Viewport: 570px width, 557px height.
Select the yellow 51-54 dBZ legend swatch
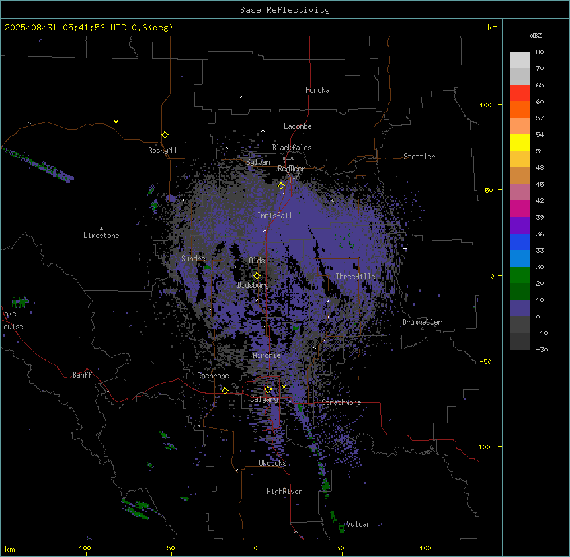pyautogui.click(x=520, y=142)
